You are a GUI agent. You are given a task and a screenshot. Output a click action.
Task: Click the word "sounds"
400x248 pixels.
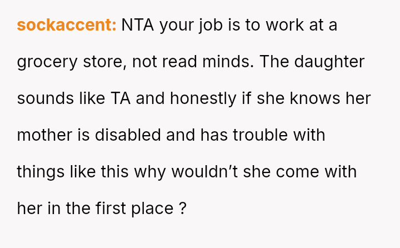point(44,98)
